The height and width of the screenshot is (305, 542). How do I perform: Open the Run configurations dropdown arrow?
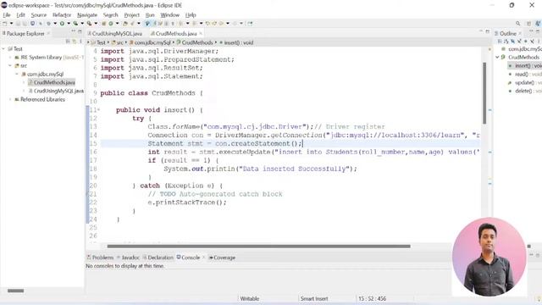coord(69,24)
